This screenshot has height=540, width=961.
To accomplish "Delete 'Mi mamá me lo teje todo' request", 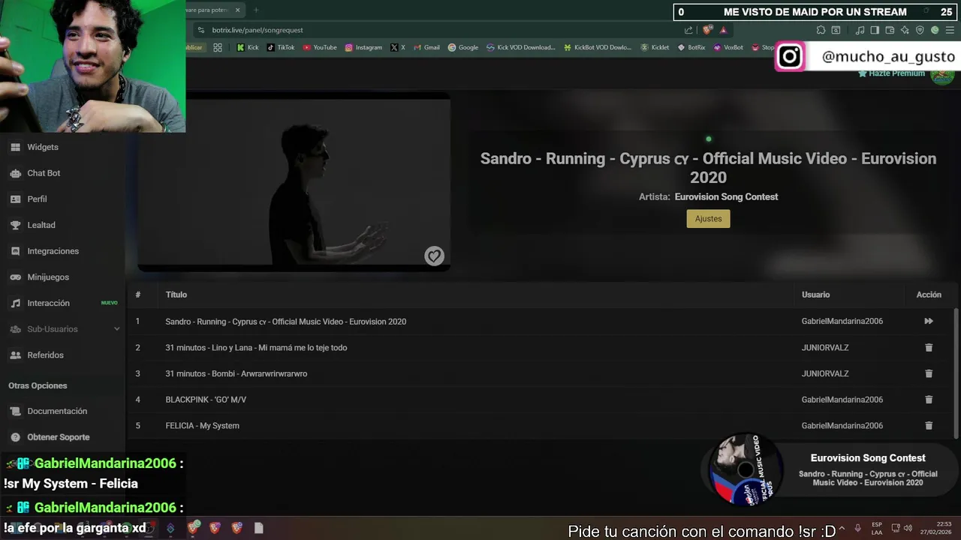I will point(929,347).
